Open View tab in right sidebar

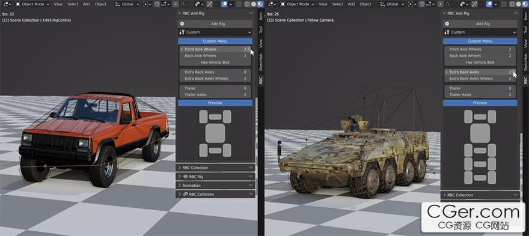pos(525,43)
